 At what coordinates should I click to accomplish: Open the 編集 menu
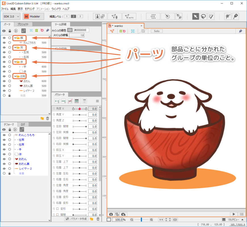point(13,9)
